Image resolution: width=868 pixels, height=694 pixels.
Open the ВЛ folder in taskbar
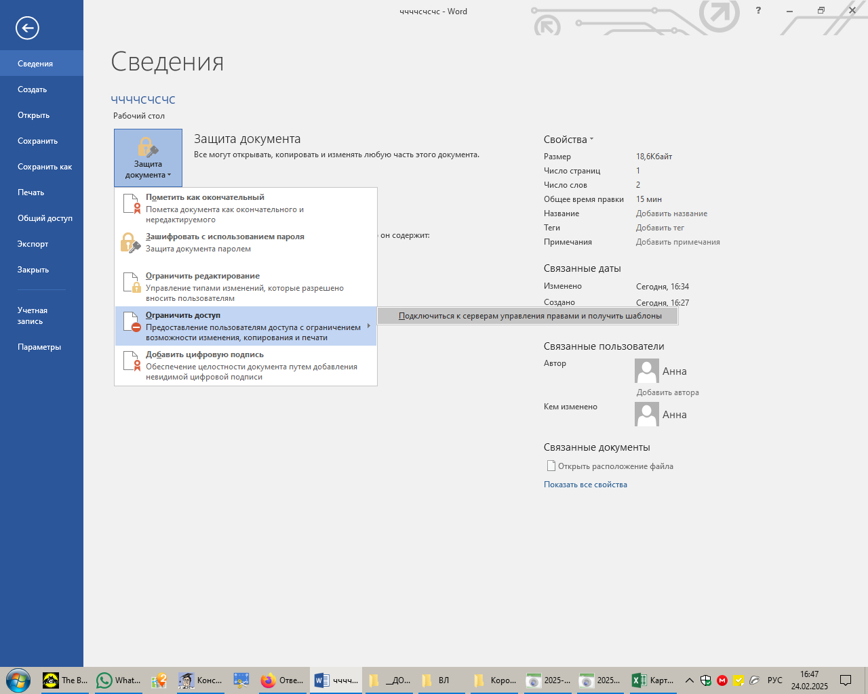coord(441,680)
